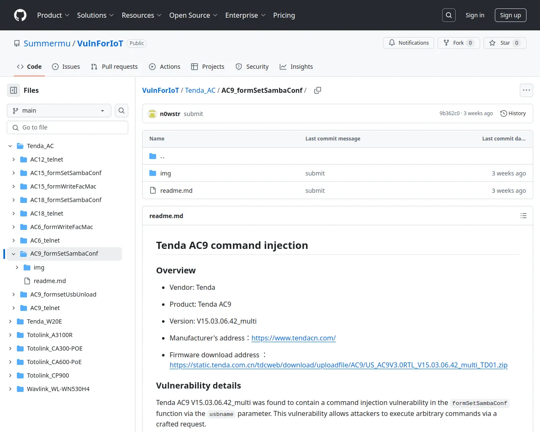Switch to the Issues tab
Screen dimensions: 540x432
[66, 67]
